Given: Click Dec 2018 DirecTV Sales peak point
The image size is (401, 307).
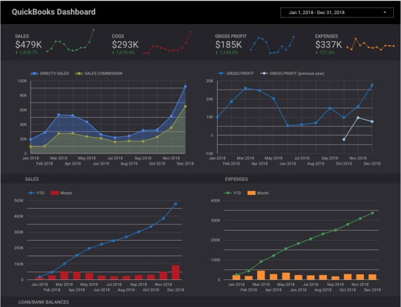Looking at the screenshot, I should [x=185, y=86].
